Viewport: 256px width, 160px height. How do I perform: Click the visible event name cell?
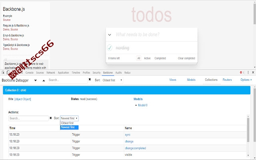click(x=128, y=155)
